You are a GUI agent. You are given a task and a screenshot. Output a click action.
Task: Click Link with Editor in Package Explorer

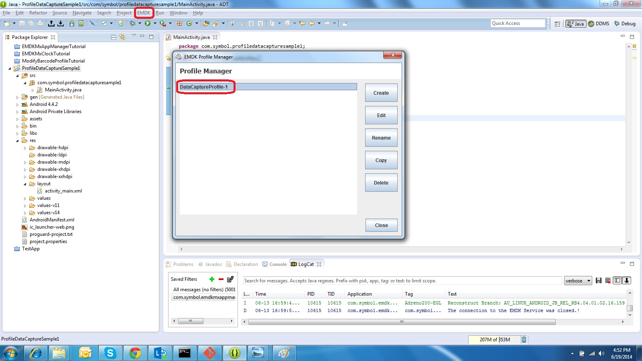(122, 37)
